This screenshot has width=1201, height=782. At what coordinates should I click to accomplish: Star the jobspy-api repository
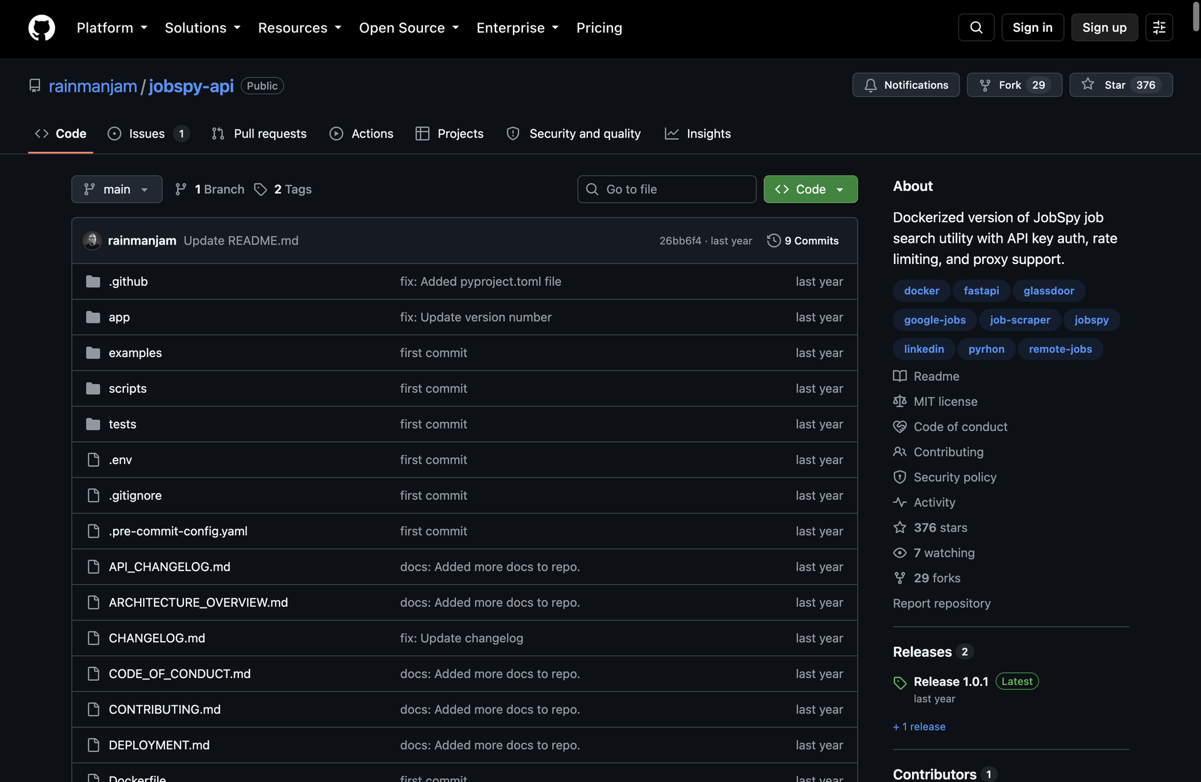click(x=1121, y=84)
